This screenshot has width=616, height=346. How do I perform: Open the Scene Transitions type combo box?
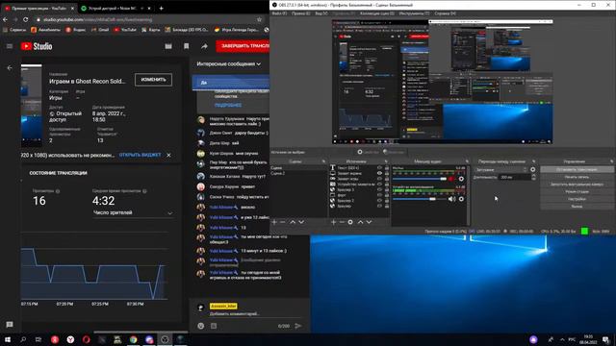pos(500,169)
